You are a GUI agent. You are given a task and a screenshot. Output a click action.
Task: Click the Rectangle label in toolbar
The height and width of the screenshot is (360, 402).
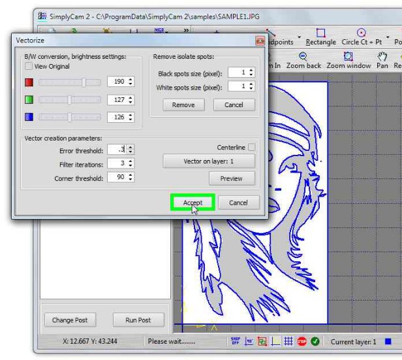[320, 42]
